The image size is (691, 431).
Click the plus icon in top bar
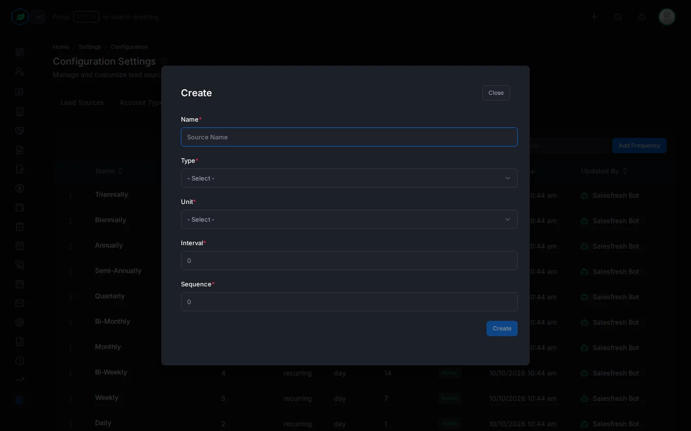point(594,17)
